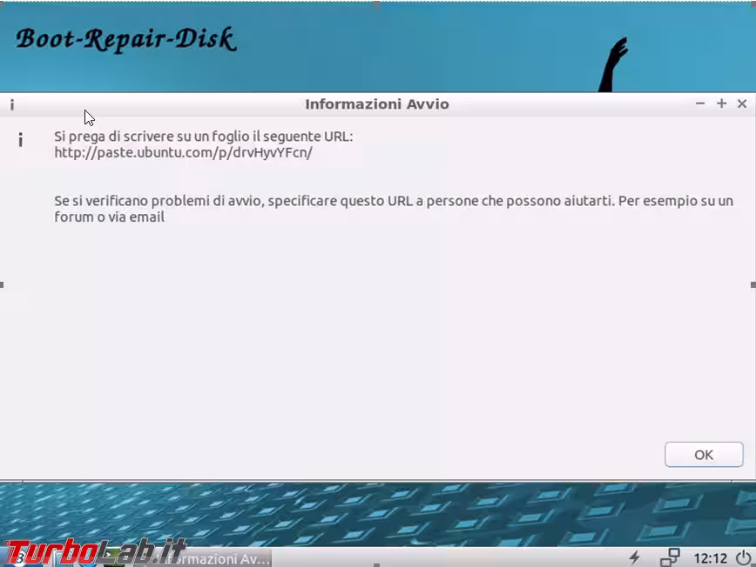The image size is (756, 567).
Task: Click the power manager lightning icon in the tray
Action: point(634,557)
